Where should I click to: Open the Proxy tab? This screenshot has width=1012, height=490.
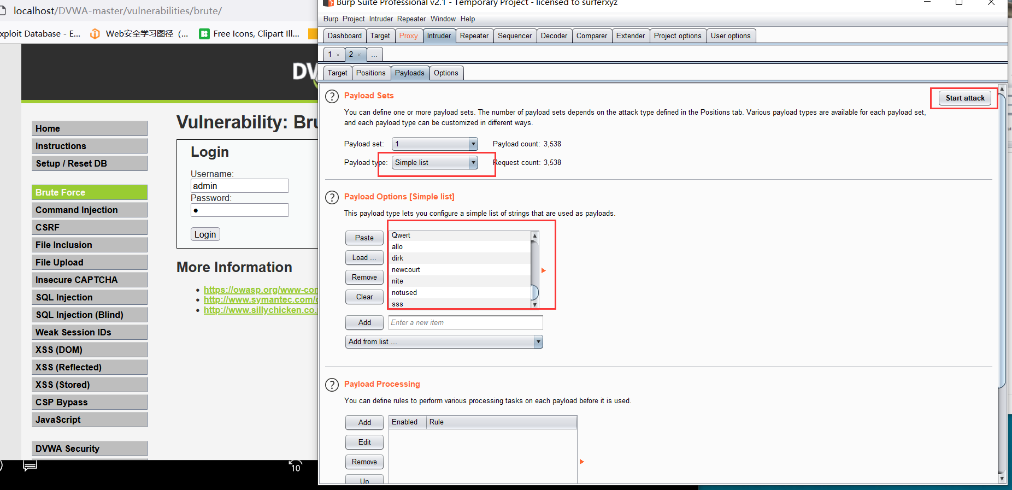pyautogui.click(x=408, y=36)
